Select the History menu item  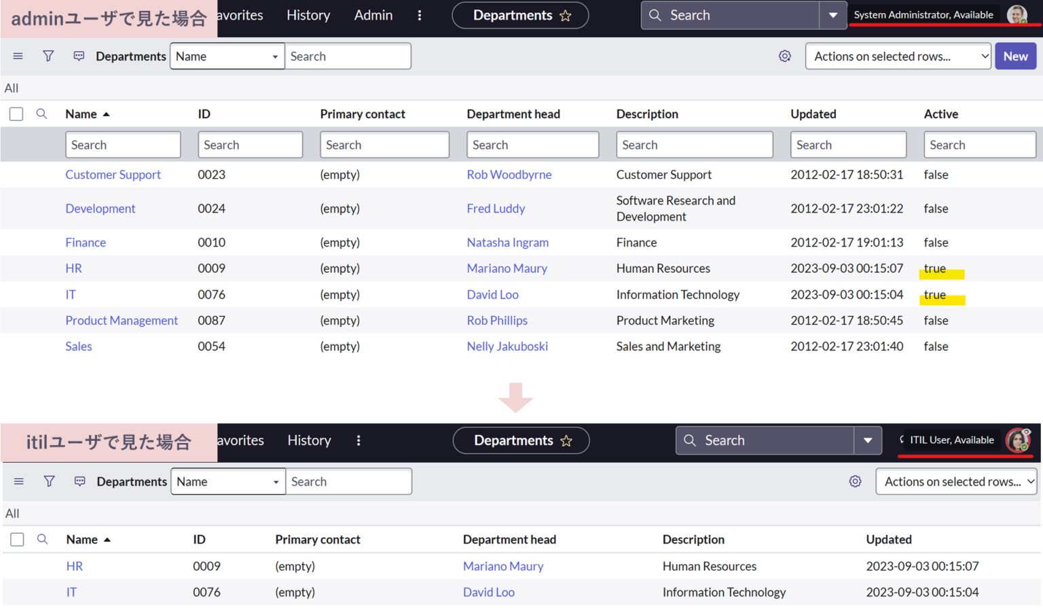pyautogui.click(x=308, y=14)
